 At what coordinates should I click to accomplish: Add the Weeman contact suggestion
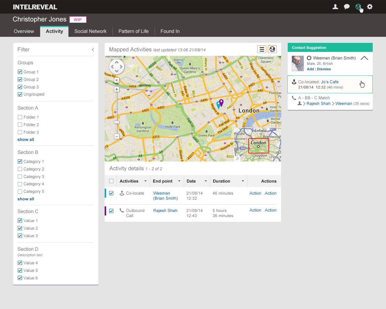(310, 69)
